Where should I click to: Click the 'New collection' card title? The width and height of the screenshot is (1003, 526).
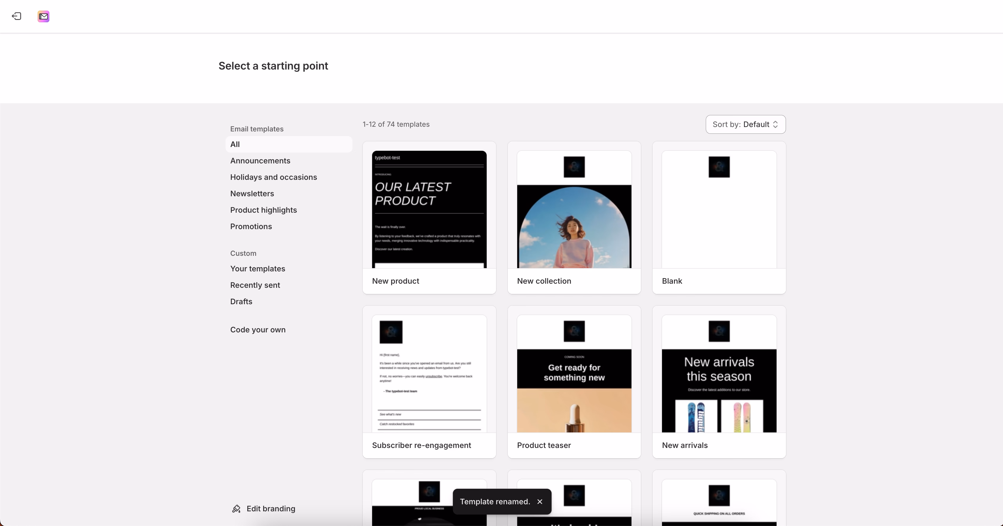tap(544, 281)
